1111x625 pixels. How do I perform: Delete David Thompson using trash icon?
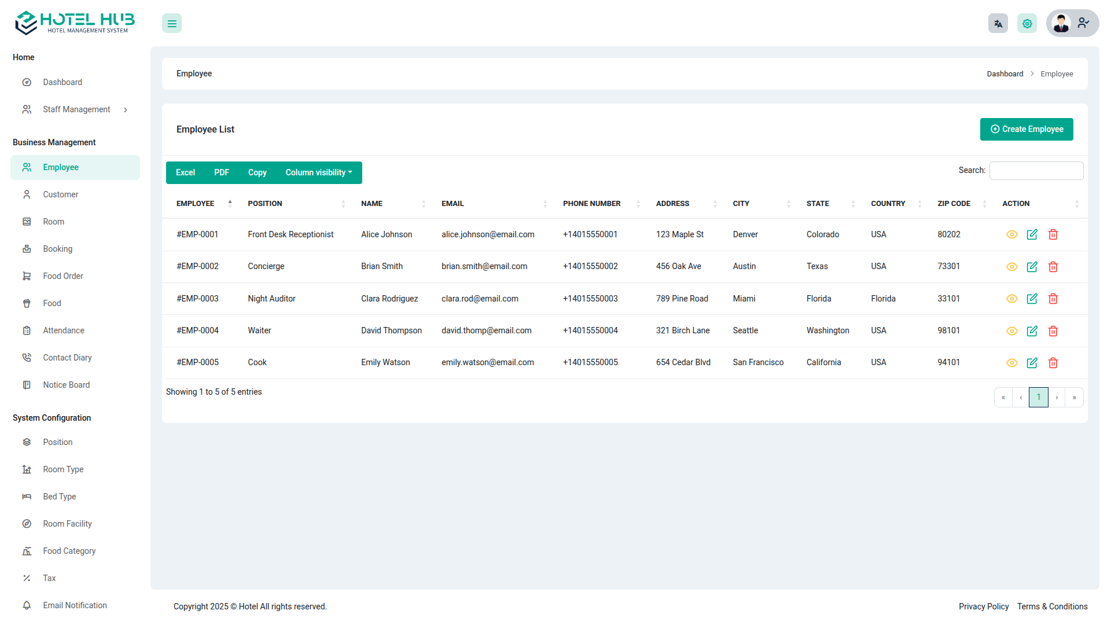tap(1053, 331)
